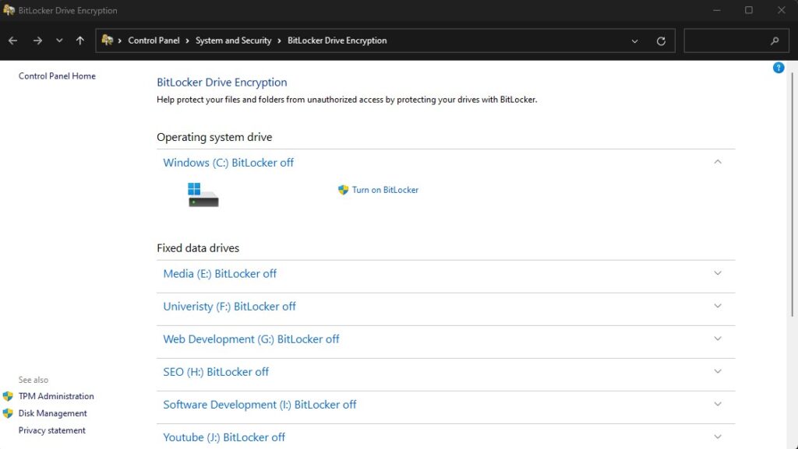This screenshot has height=449, width=798.
Task: Refresh the BitLocker page
Action: coord(661,41)
